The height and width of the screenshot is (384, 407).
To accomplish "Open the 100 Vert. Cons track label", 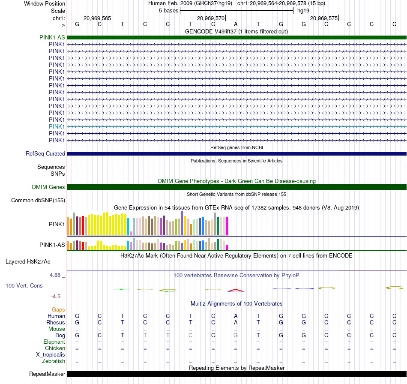I will click(24, 285).
